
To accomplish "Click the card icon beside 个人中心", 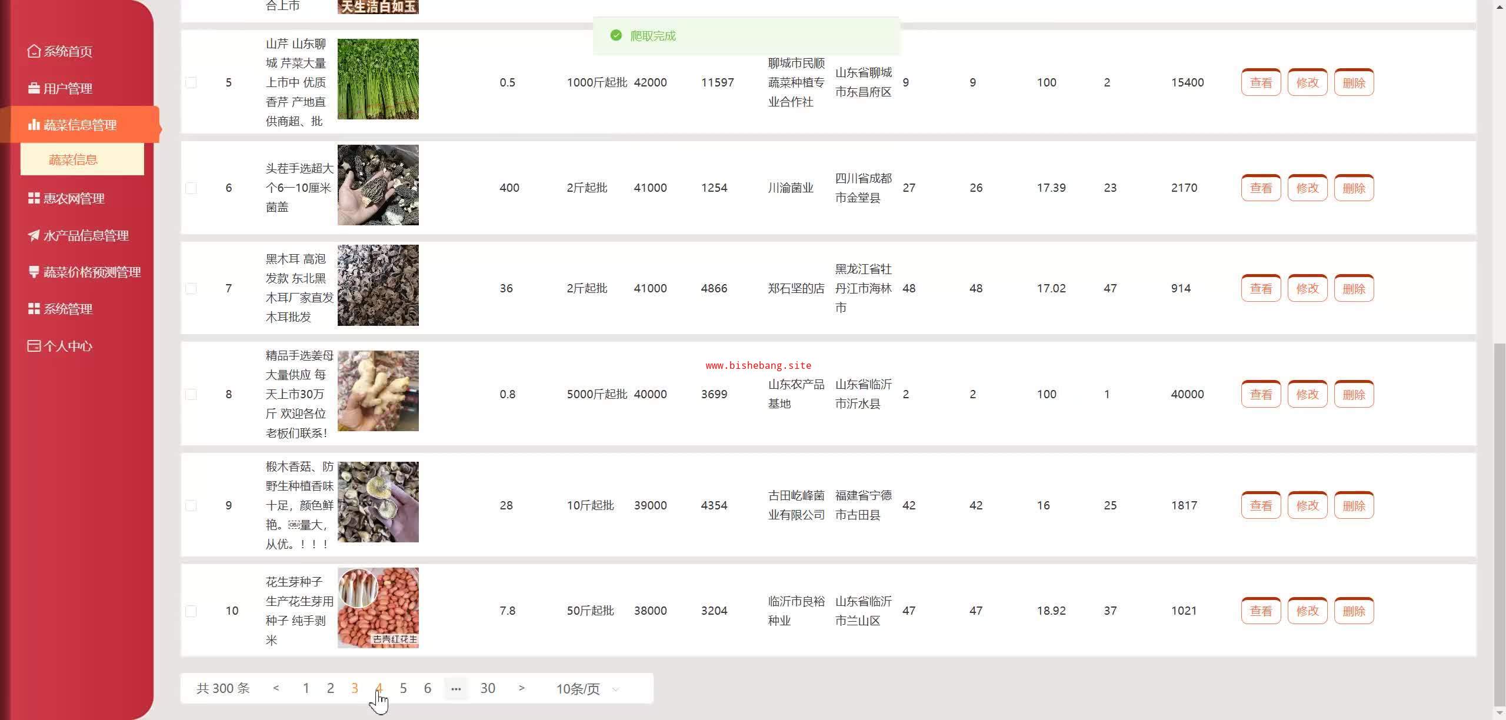I will click(34, 346).
